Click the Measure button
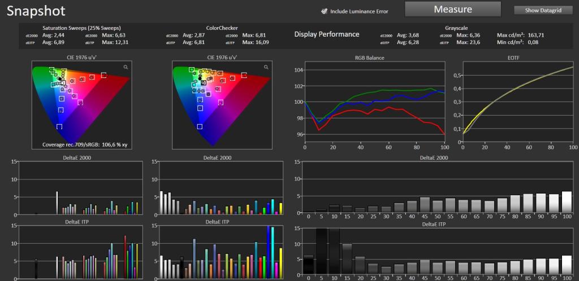Image resolution: width=579 pixels, height=281 pixels. (453, 9)
